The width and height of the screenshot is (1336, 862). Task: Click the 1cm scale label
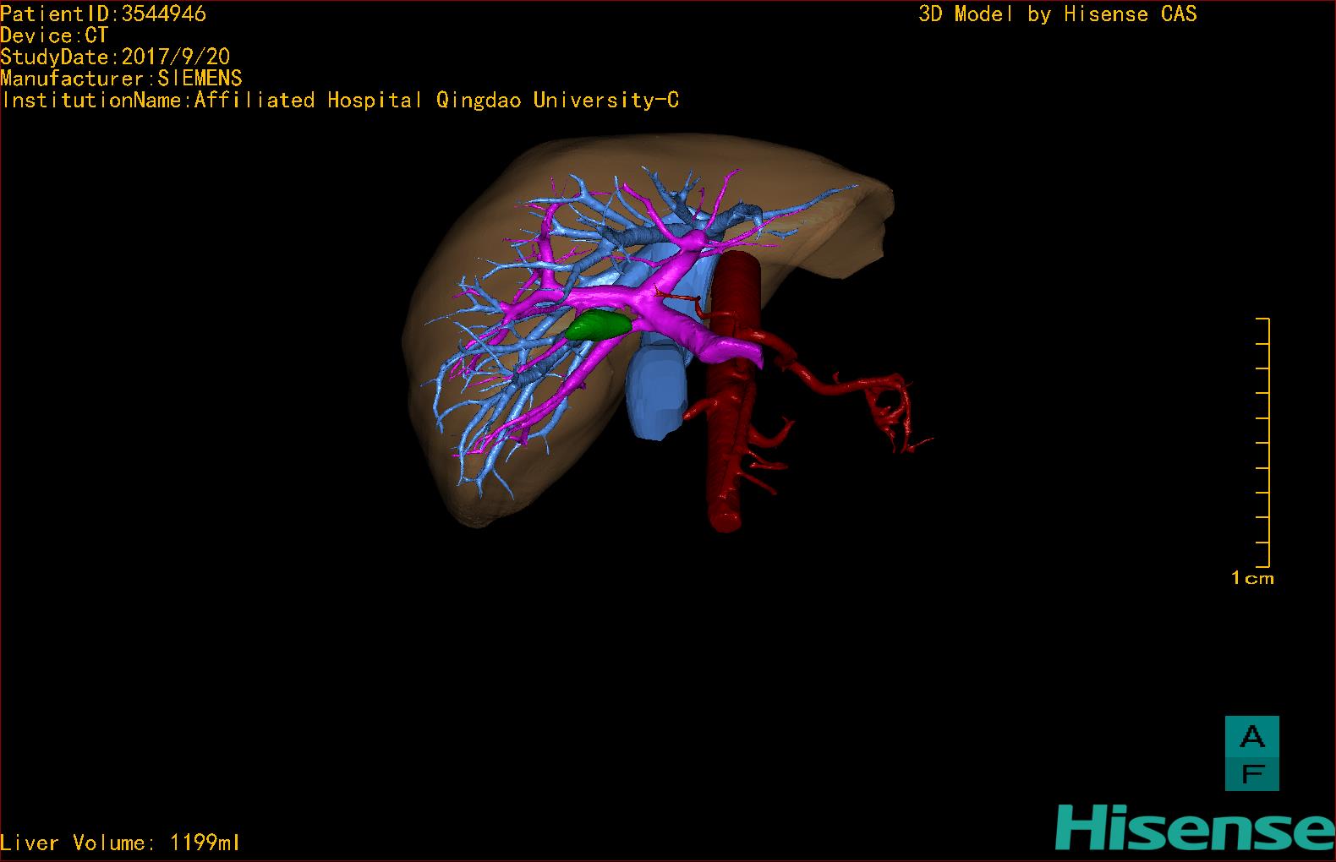(x=1252, y=578)
